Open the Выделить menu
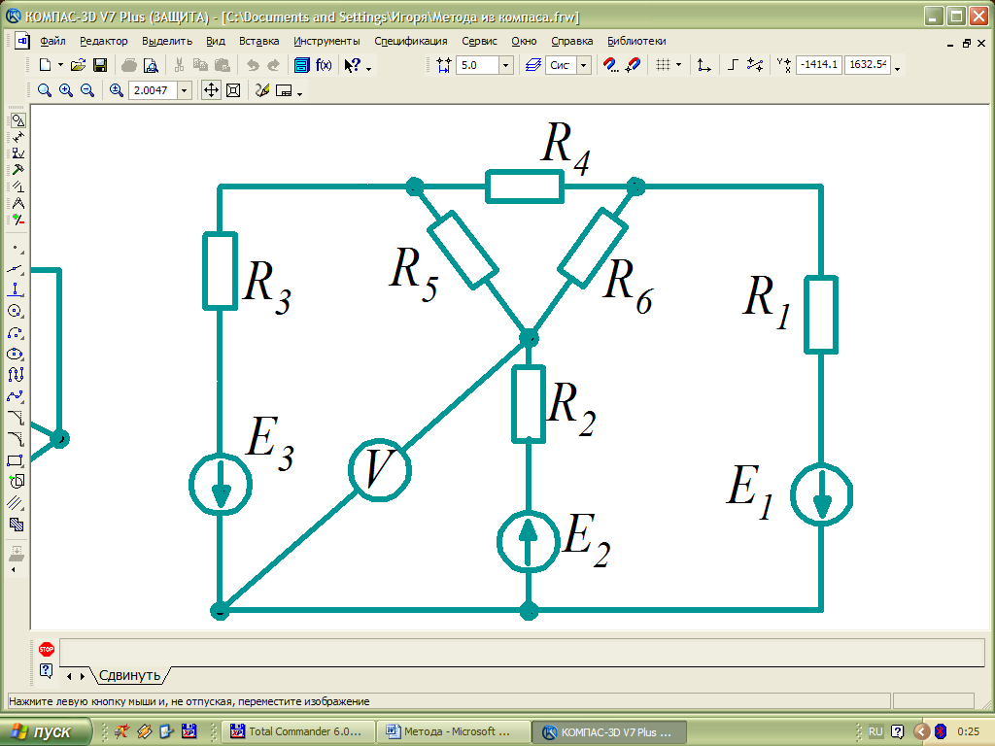This screenshot has height=746, width=995. click(x=167, y=41)
